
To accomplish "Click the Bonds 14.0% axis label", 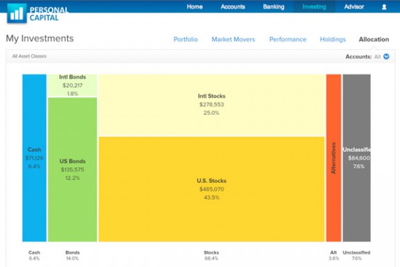I will pyautogui.click(x=72, y=255).
